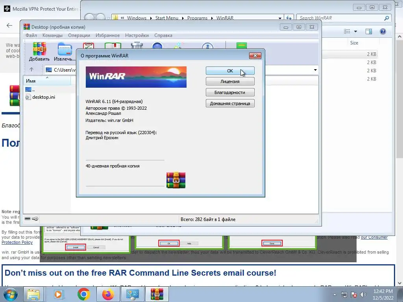403x302 pixels.
Task: Click the View open-book toolbar icon in WinRAR
Action: tap(113, 46)
